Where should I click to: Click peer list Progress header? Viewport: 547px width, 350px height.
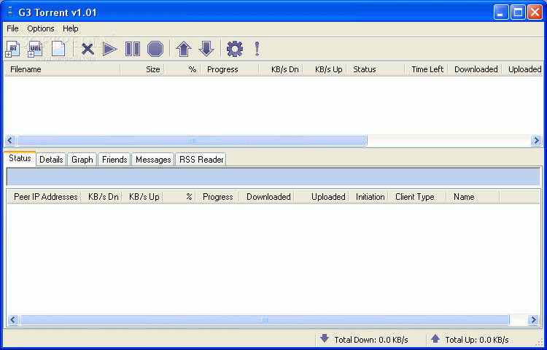tap(217, 197)
